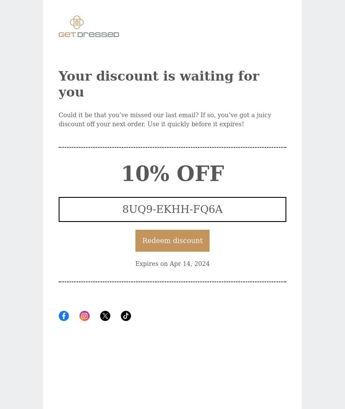Click the word 'juicy' in the paragraph
Screen dimensions: 345x409
coord(264,116)
